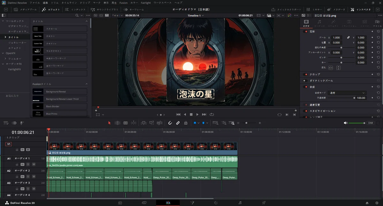The height and width of the screenshot is (206, 383).
Task: Select the arrow Selection mode tool
Action: coord(109,123)
